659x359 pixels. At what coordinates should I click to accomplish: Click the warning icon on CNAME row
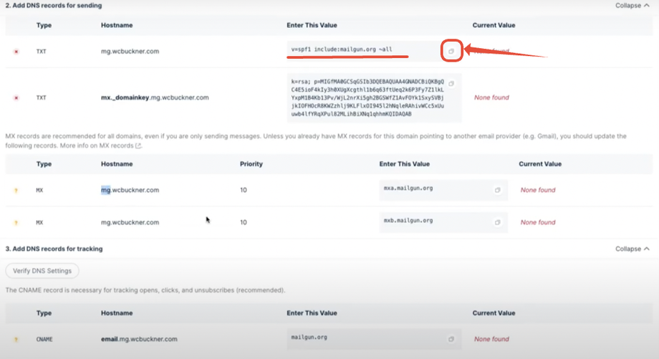(x=16, y=339)
